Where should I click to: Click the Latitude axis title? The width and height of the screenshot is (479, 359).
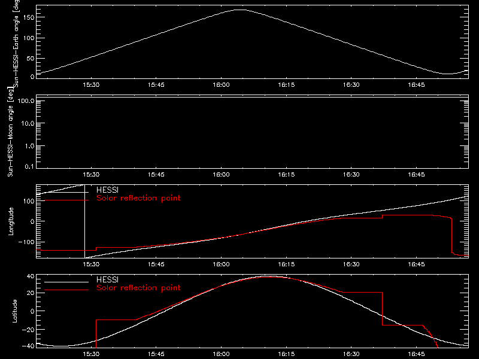(x=14, y=311)
